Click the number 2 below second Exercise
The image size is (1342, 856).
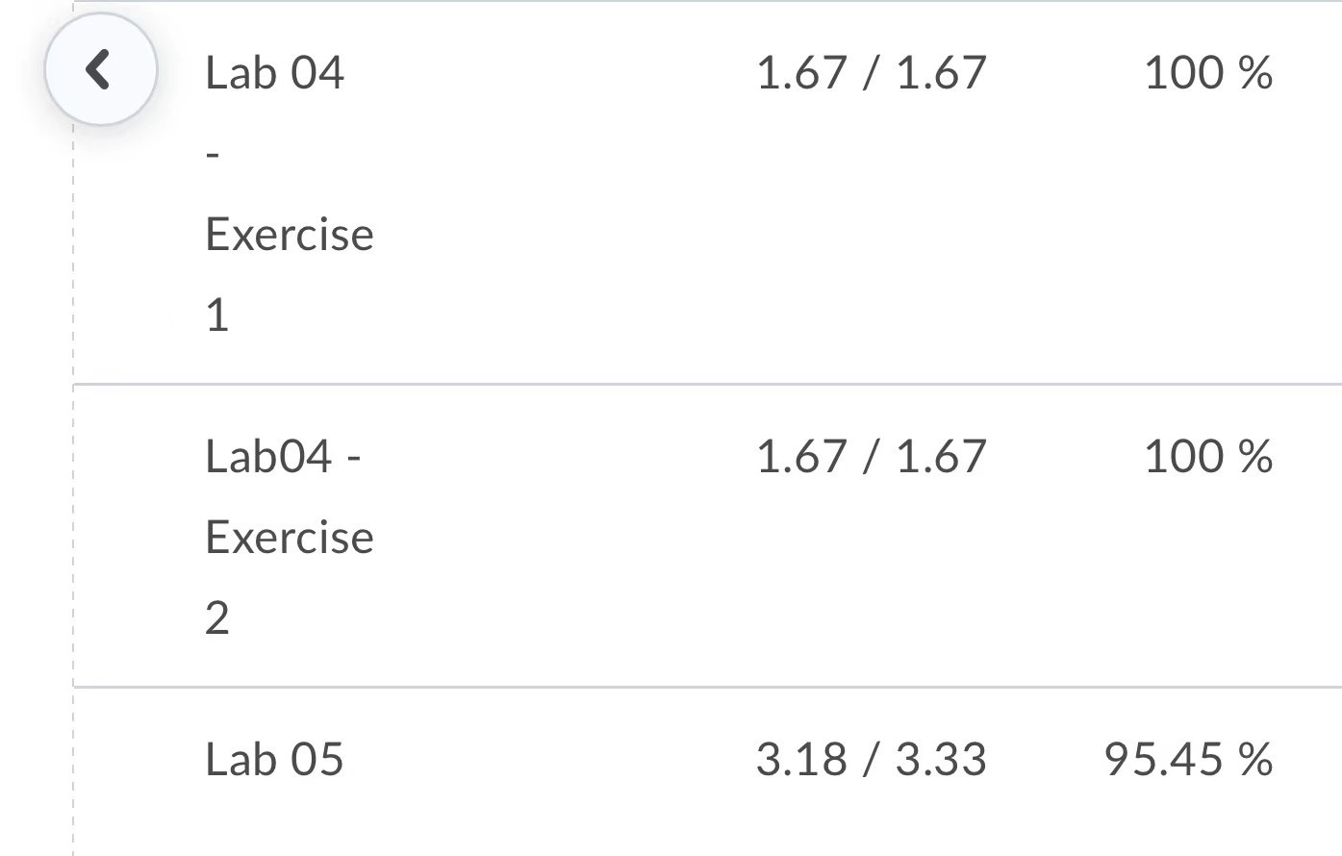(x=217, y=617)
